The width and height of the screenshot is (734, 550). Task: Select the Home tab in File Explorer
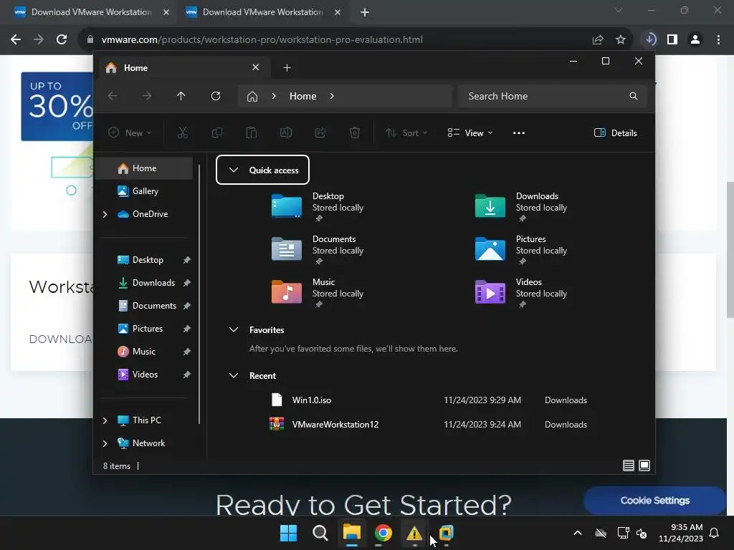[x=183, y=68]
